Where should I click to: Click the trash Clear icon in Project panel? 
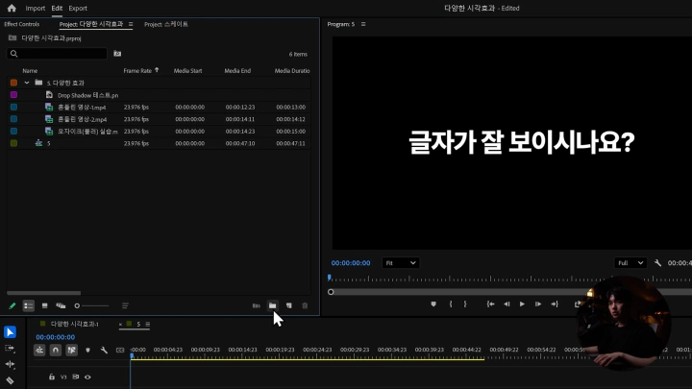[305, 305]
